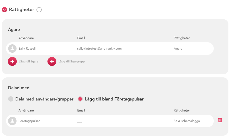Image resolution: width=230 pixels, height=138 pixels.
Task: Select the Dela med användare/grupper radio button
Action: tap(11, 99)
